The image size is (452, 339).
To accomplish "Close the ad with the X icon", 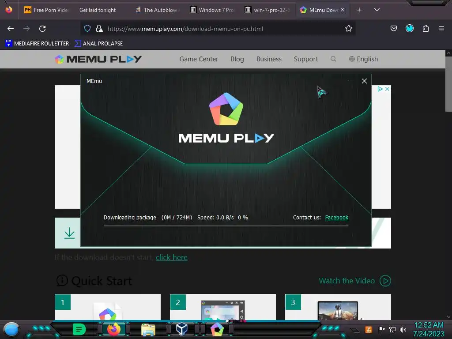I will pos(387,89).
